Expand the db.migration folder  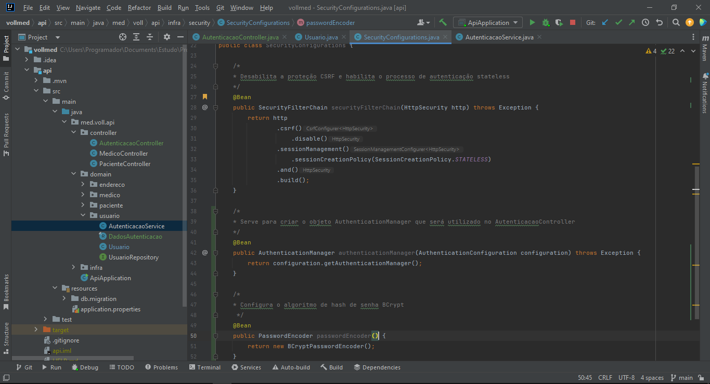click(64, 299)
